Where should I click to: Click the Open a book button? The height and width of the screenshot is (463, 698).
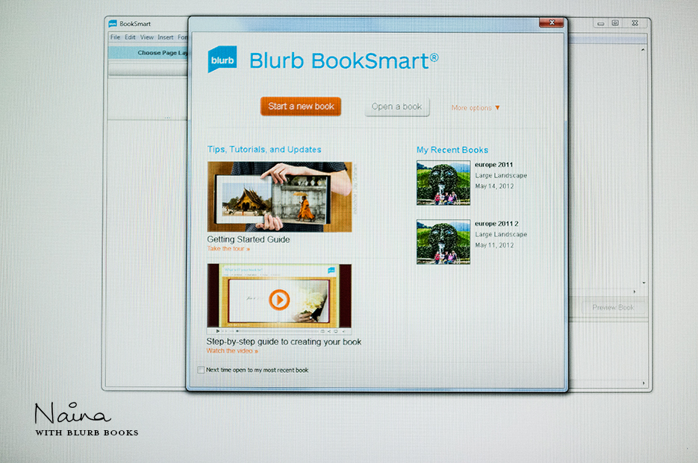[396, 107]
